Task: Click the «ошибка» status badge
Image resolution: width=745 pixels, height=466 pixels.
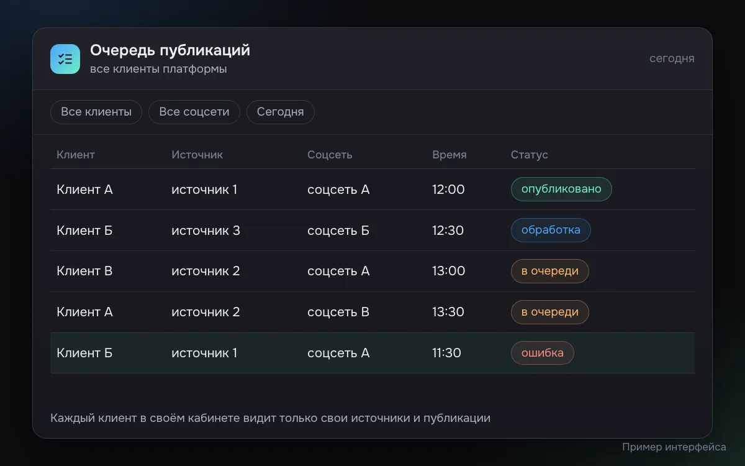Action: pos(543,353)
